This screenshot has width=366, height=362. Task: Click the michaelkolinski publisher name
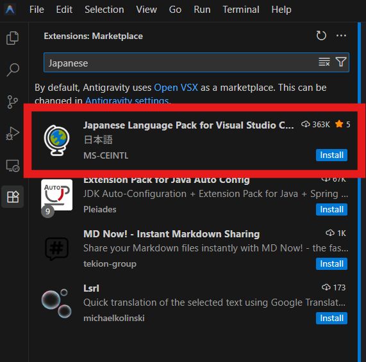(114, 319)
